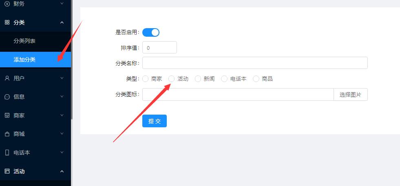Focus the 分类名称 text field
Viewport: 400px width, 186px height.
(x=255, y=63)
